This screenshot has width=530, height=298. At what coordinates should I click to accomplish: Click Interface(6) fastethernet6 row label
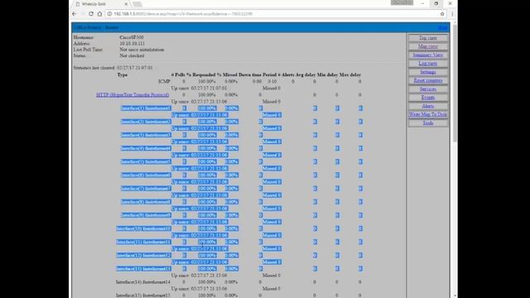[146, 175]
